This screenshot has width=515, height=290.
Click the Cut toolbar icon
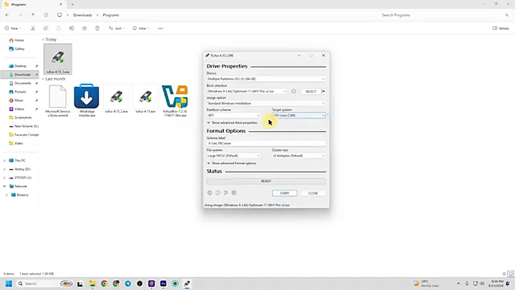tap(33, 29)
